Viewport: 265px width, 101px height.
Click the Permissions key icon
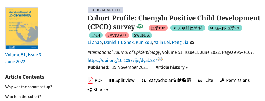(x=222, y=81)
